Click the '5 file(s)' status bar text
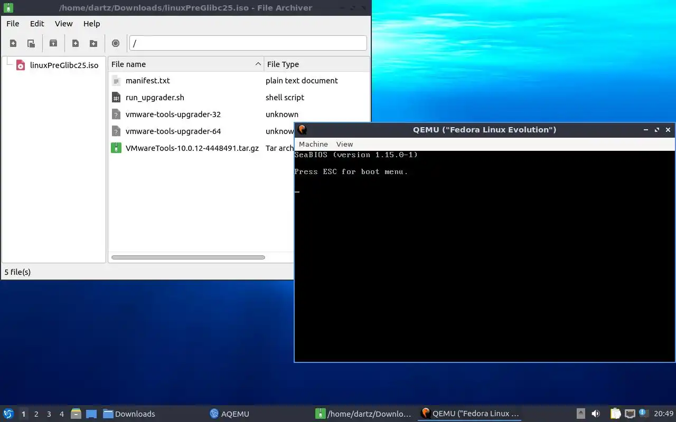 (x=17, y=272)
